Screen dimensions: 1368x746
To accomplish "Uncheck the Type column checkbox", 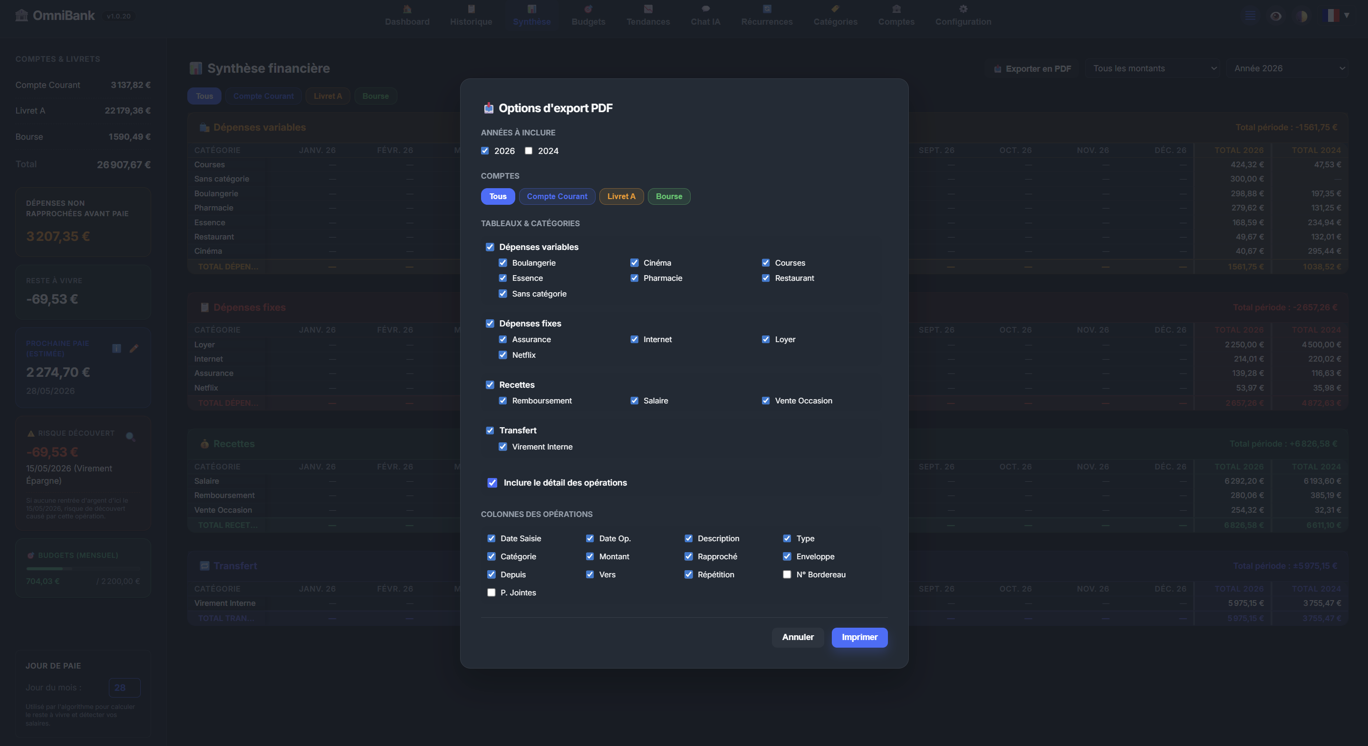I will click(787, 538).
